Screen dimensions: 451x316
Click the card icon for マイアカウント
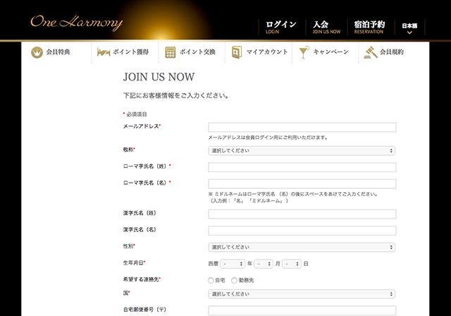235,52
